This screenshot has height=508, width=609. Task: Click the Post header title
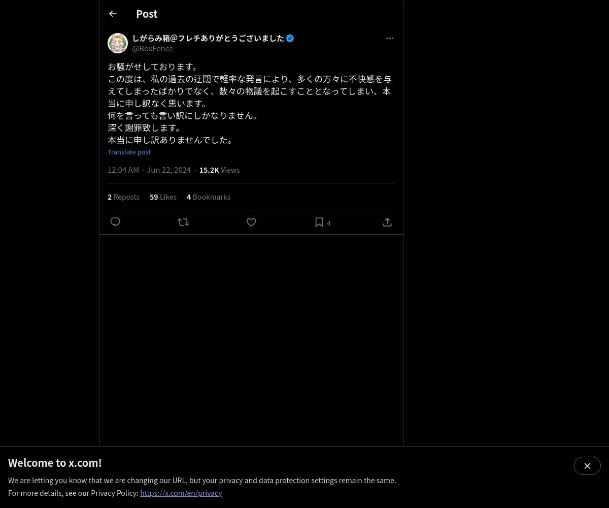click(147, 14)
